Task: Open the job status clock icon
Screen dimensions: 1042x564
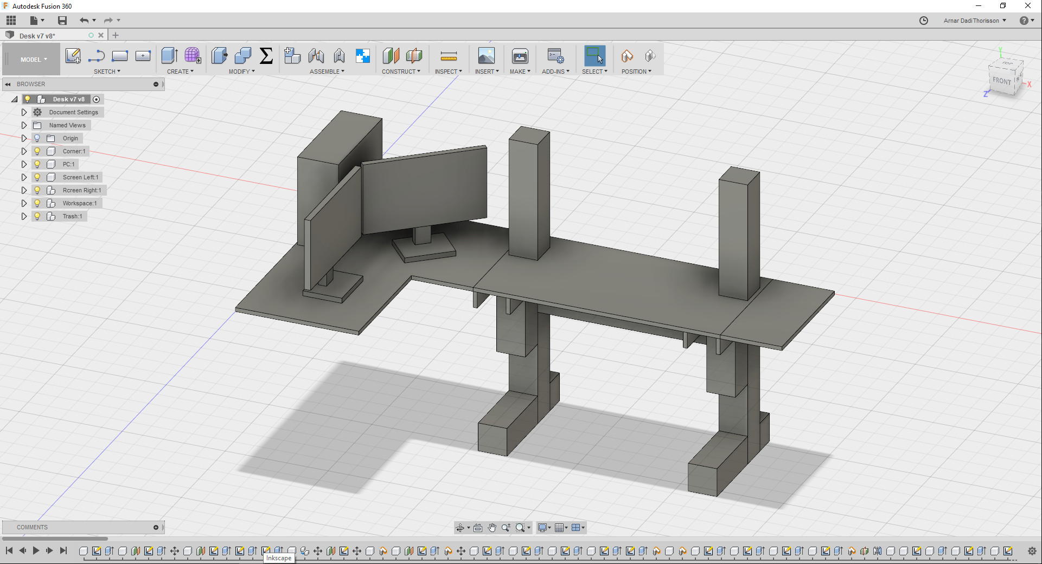Action: point(923,21)
